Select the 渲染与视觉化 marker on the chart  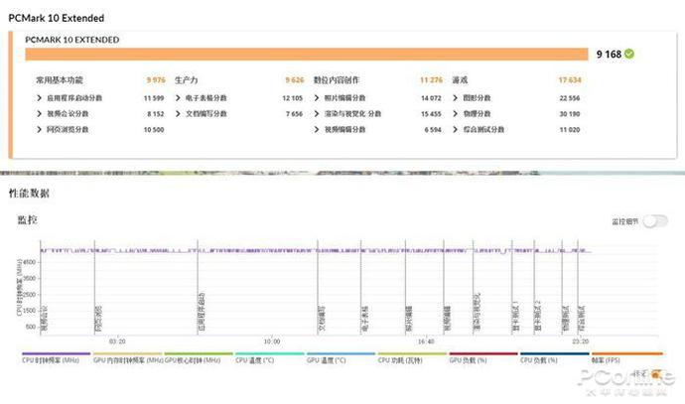tap(478, 312)
